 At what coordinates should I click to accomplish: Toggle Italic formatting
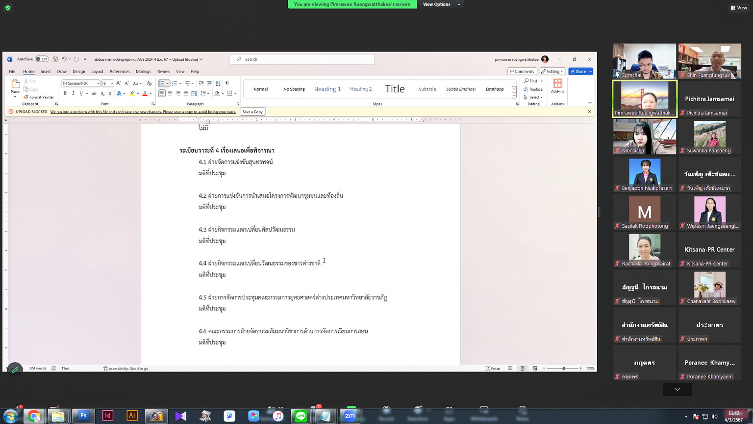pyautogui.click(x=73, y=93)
